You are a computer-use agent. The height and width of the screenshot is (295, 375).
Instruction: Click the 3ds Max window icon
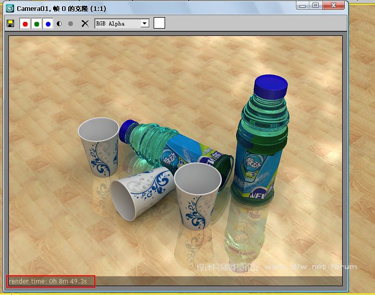coord(10,9)
